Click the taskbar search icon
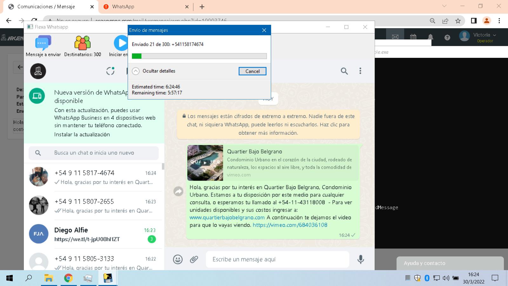508x286 pixels. (29, 278)
